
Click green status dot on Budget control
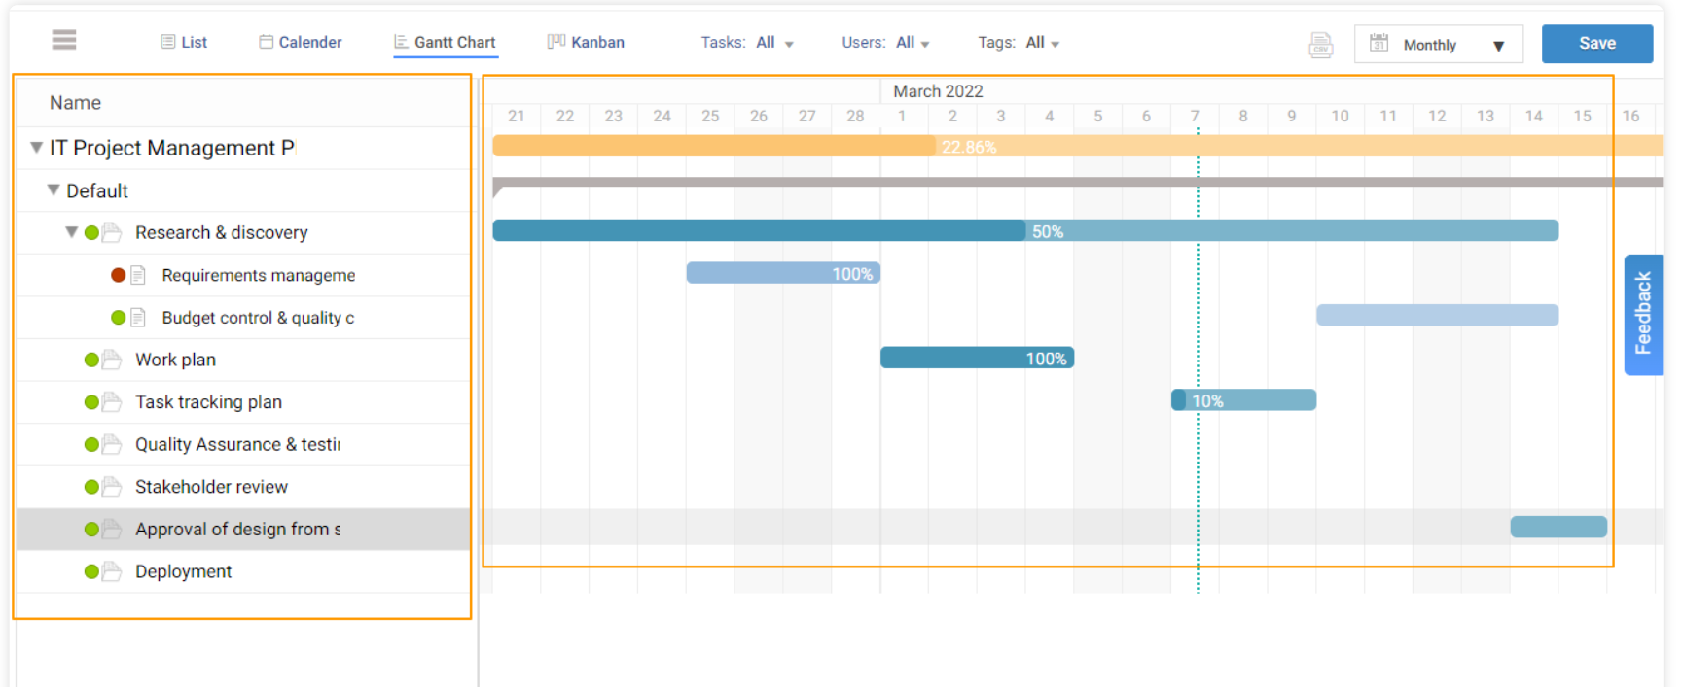pyautogui.click(x=118, y=318)
